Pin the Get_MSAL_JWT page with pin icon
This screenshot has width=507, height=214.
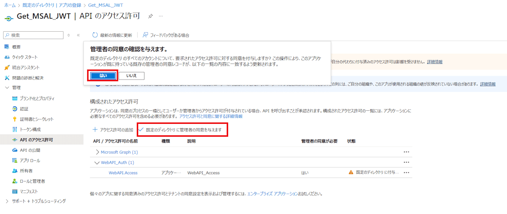tap(150, 16)
